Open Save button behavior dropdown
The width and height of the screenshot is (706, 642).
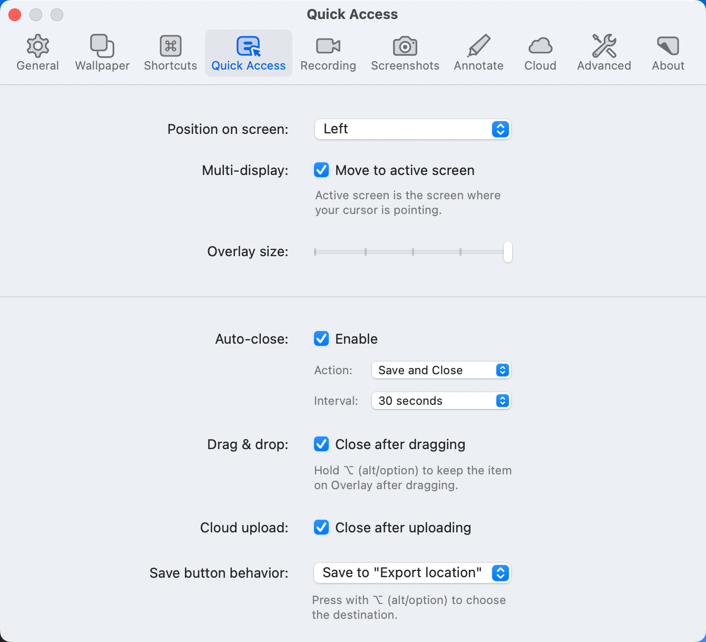(412, 573)
